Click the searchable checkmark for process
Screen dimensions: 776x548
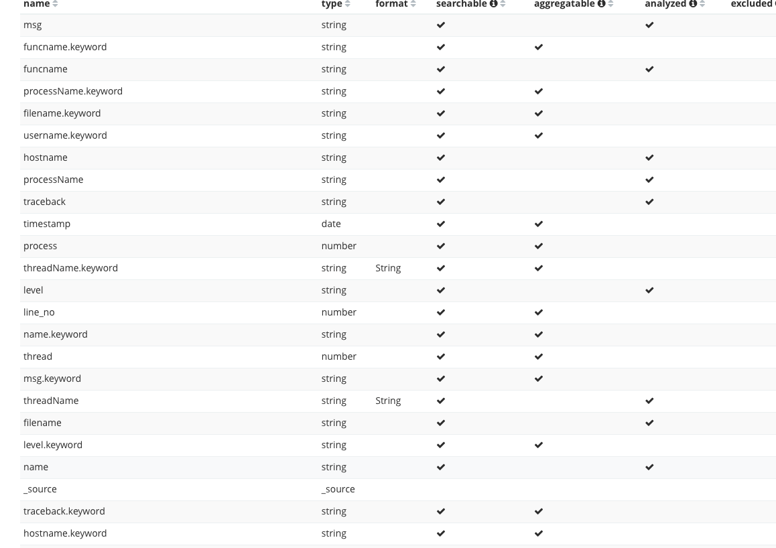pyautogui.click(x=441, y=246)
